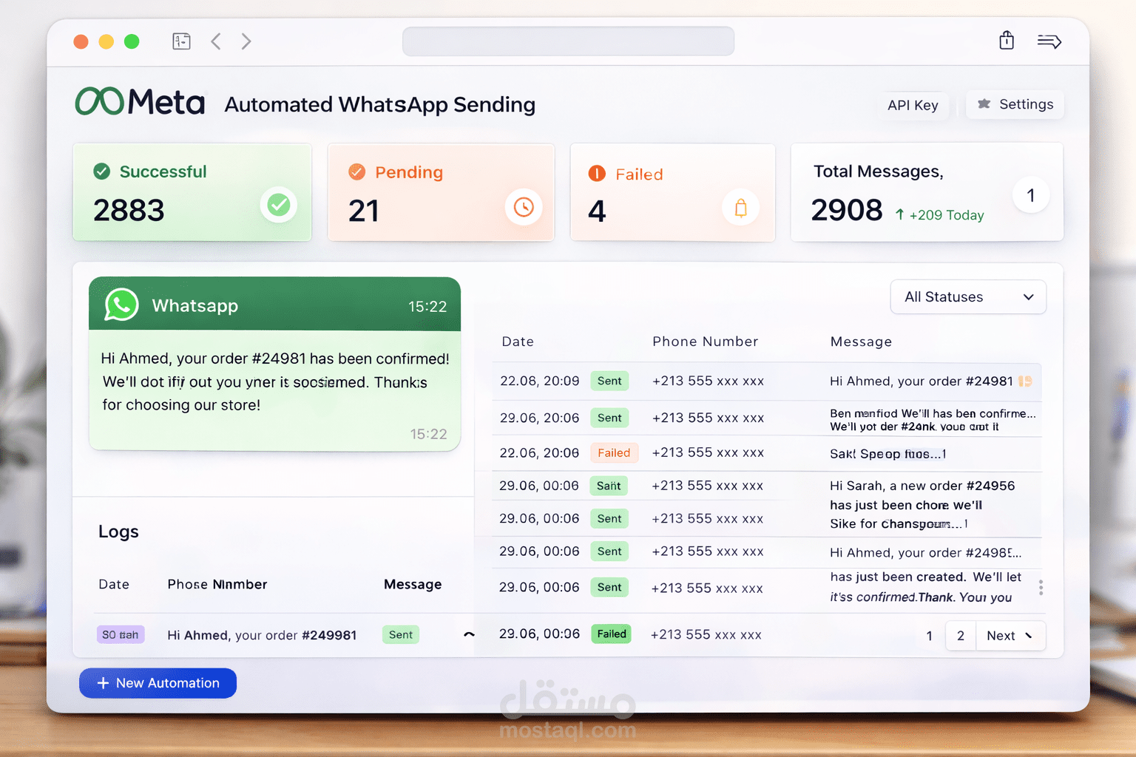This screenshot has width=1136, height=757.
Task: Go to the Next page
Action: [x=1010, y=636]
